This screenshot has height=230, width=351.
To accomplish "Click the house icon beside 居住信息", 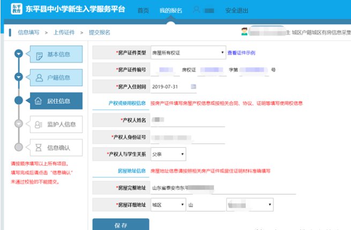I will tap(38, 101).
